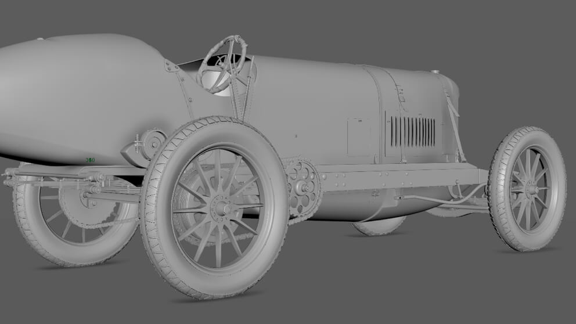The height and width of the screenshot is (324, 576).
Task: Click the green 360 label on the body
Action: pyautogui.click(x=90, y=160)
